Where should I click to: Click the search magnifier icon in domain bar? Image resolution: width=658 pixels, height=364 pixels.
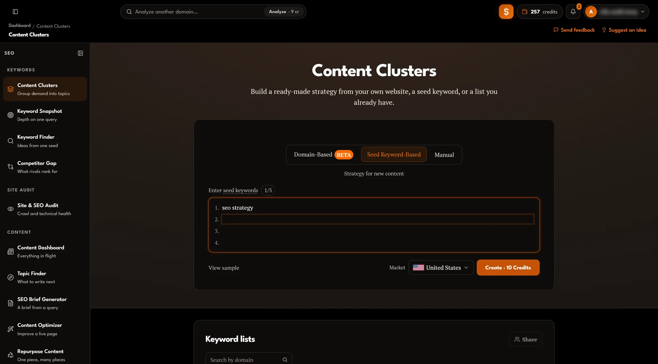coord(129,12)
